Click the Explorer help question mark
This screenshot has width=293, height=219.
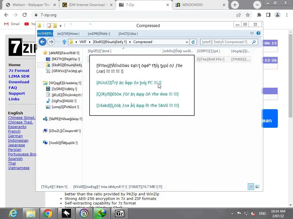point(258,33)
